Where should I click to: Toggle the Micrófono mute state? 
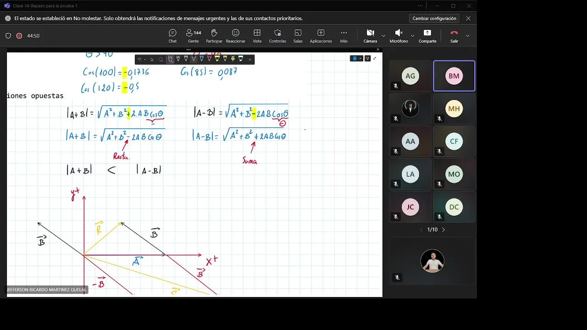(399, 36)
